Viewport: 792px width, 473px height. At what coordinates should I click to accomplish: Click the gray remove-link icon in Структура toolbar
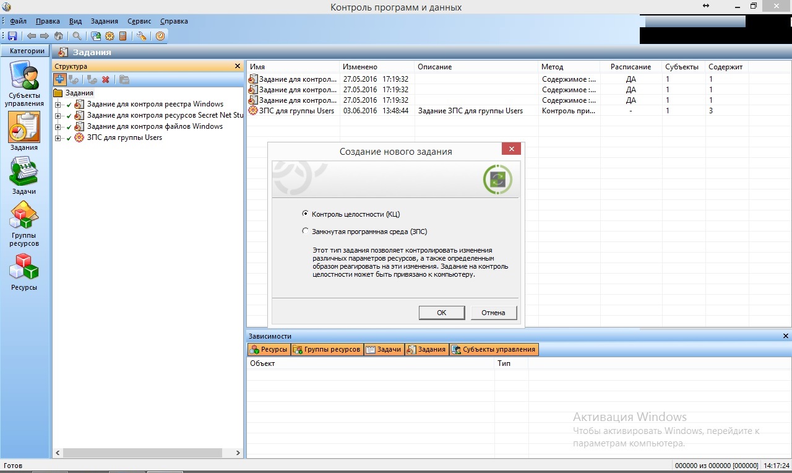pyautogui.click(x=92, y=79)
